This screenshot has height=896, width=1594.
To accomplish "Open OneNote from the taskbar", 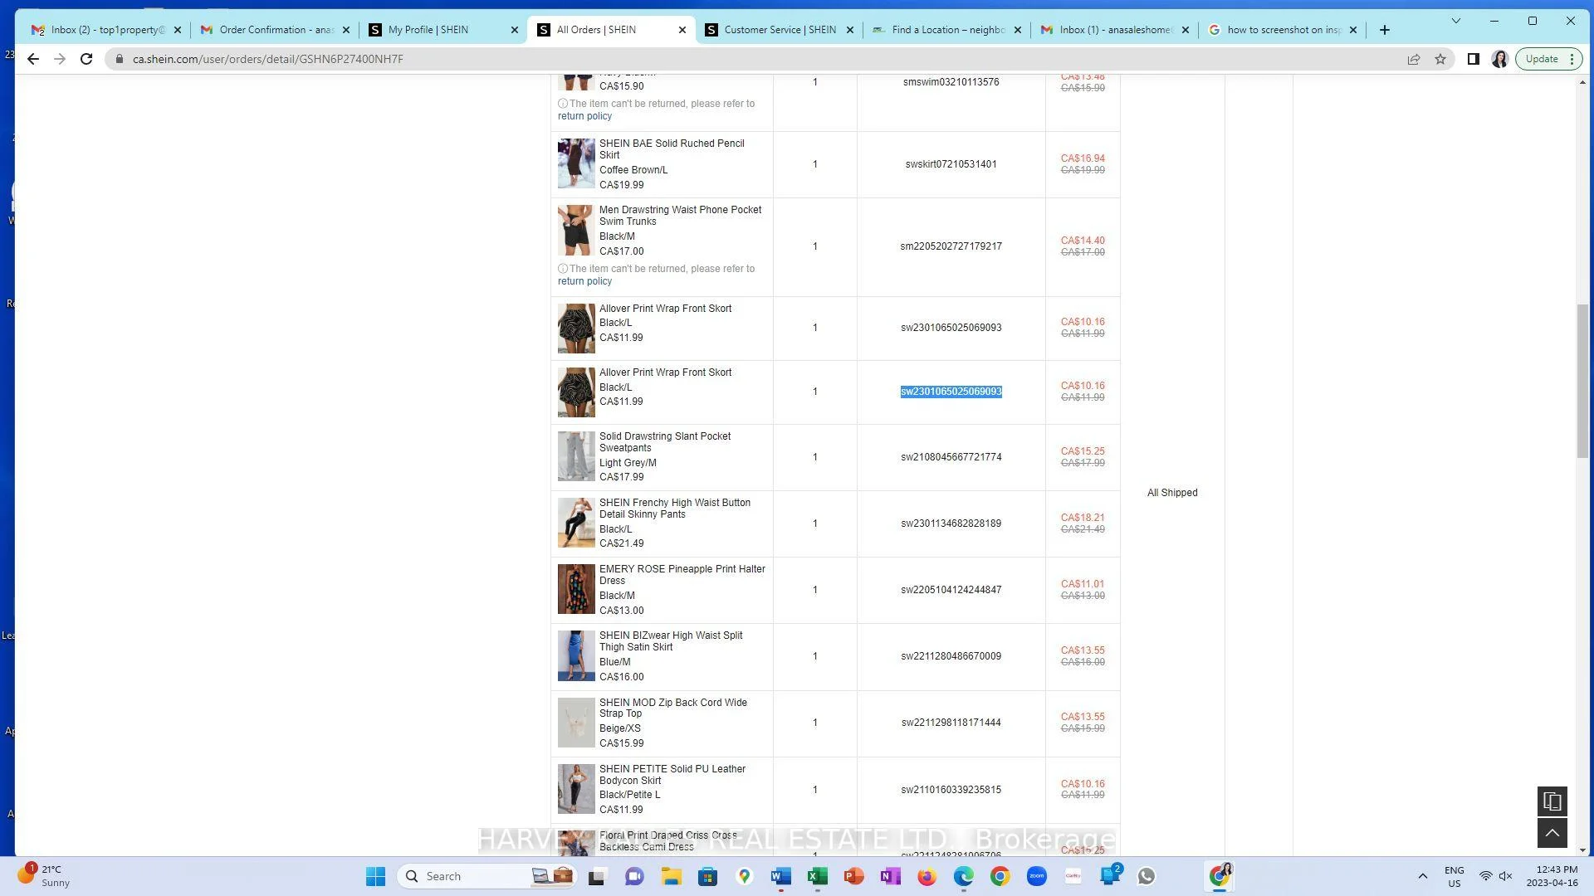I will pos(890,876).
